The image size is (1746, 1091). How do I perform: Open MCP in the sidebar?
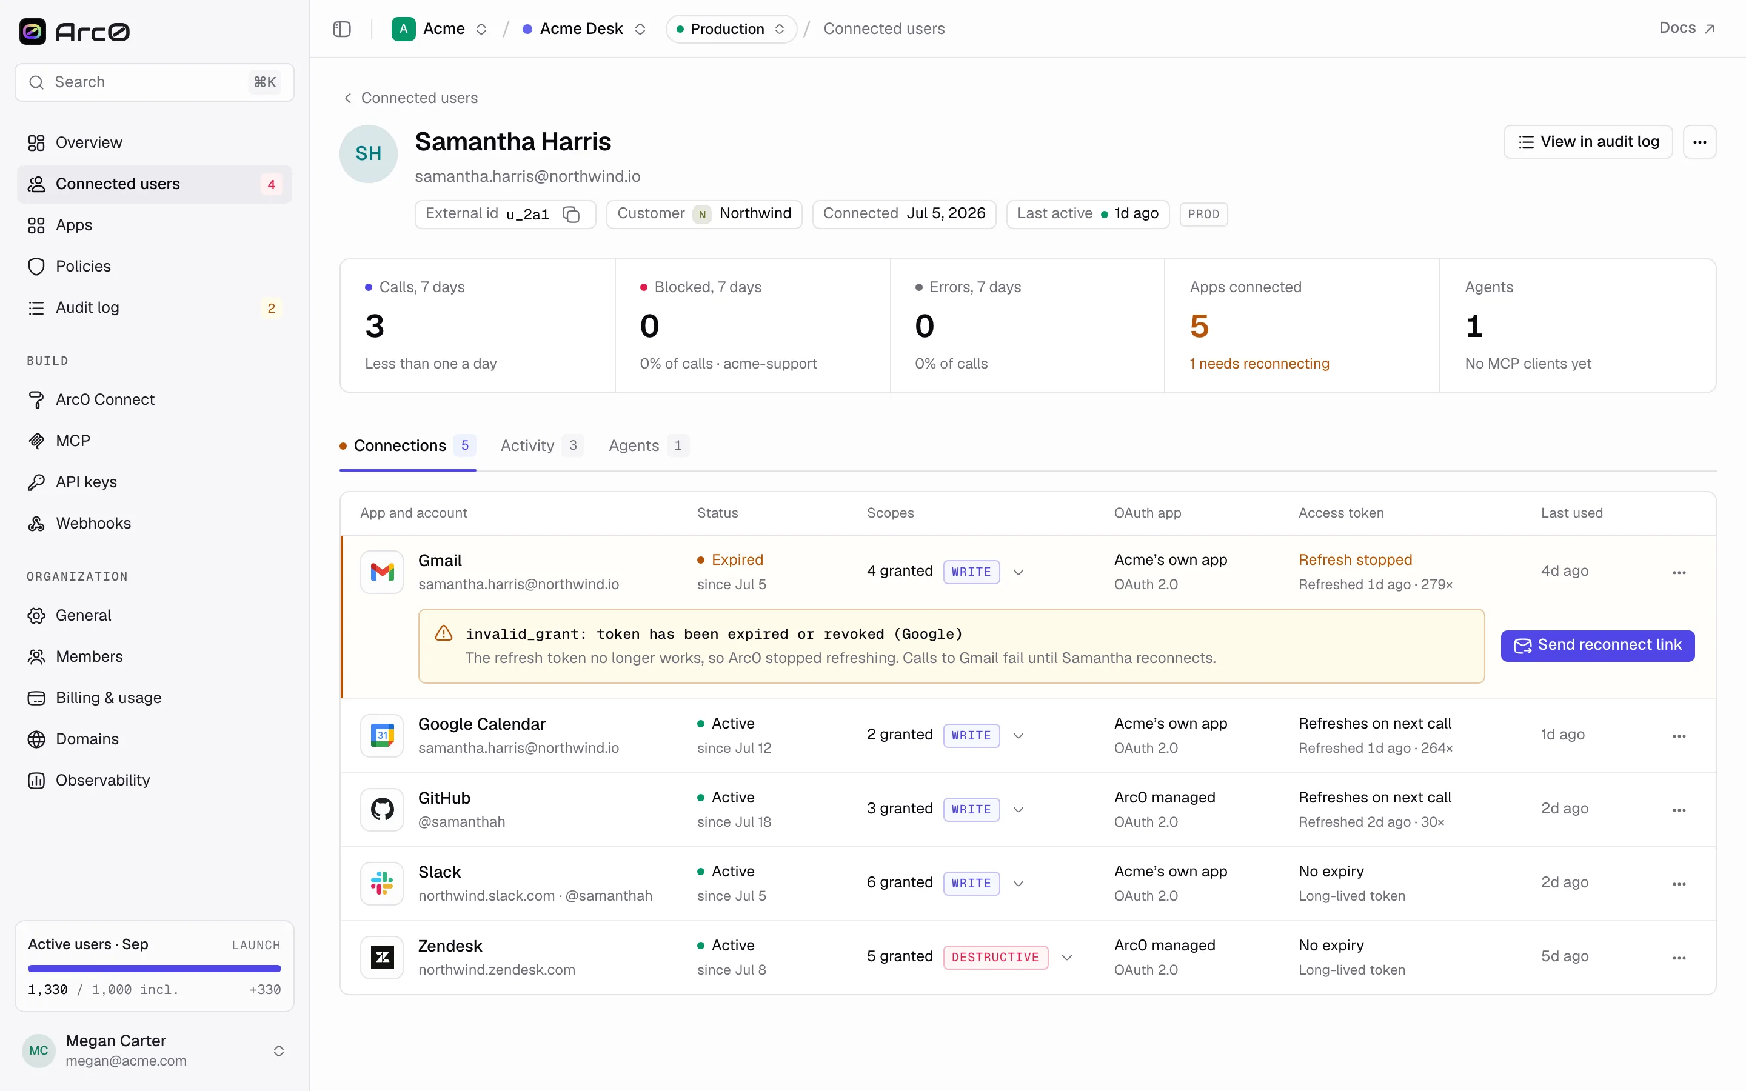[155, 441]
